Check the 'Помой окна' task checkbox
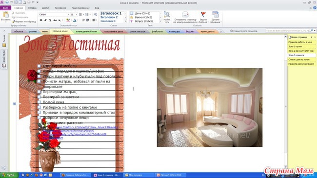The image size is (317, 178). coord(39,102)
